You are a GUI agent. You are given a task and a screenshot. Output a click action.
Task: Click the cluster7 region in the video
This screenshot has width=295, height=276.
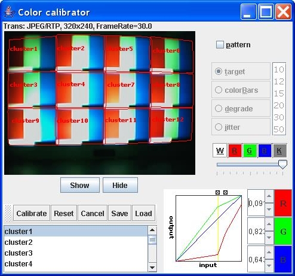[x=127, y=90]
